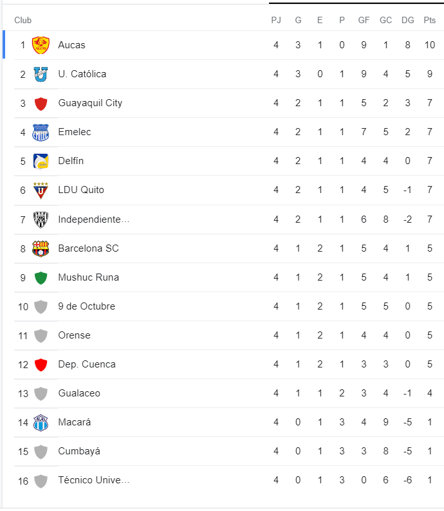Click the Aucas club crest icon

pyautogui.click(x=41, y=45)
